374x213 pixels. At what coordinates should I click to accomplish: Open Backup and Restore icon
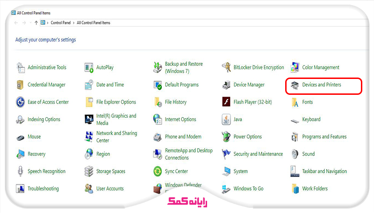coord(158,67)
